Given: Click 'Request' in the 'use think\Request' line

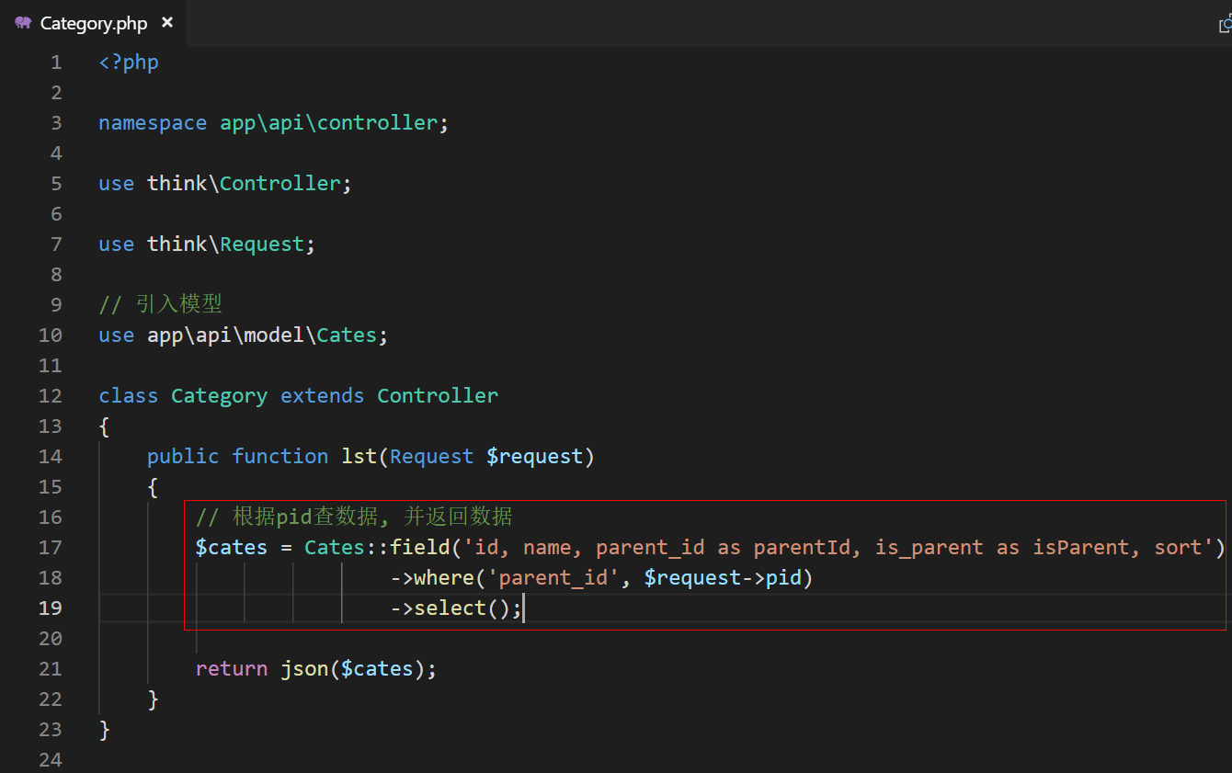Looking at the screenshot, I should [262, 244].
